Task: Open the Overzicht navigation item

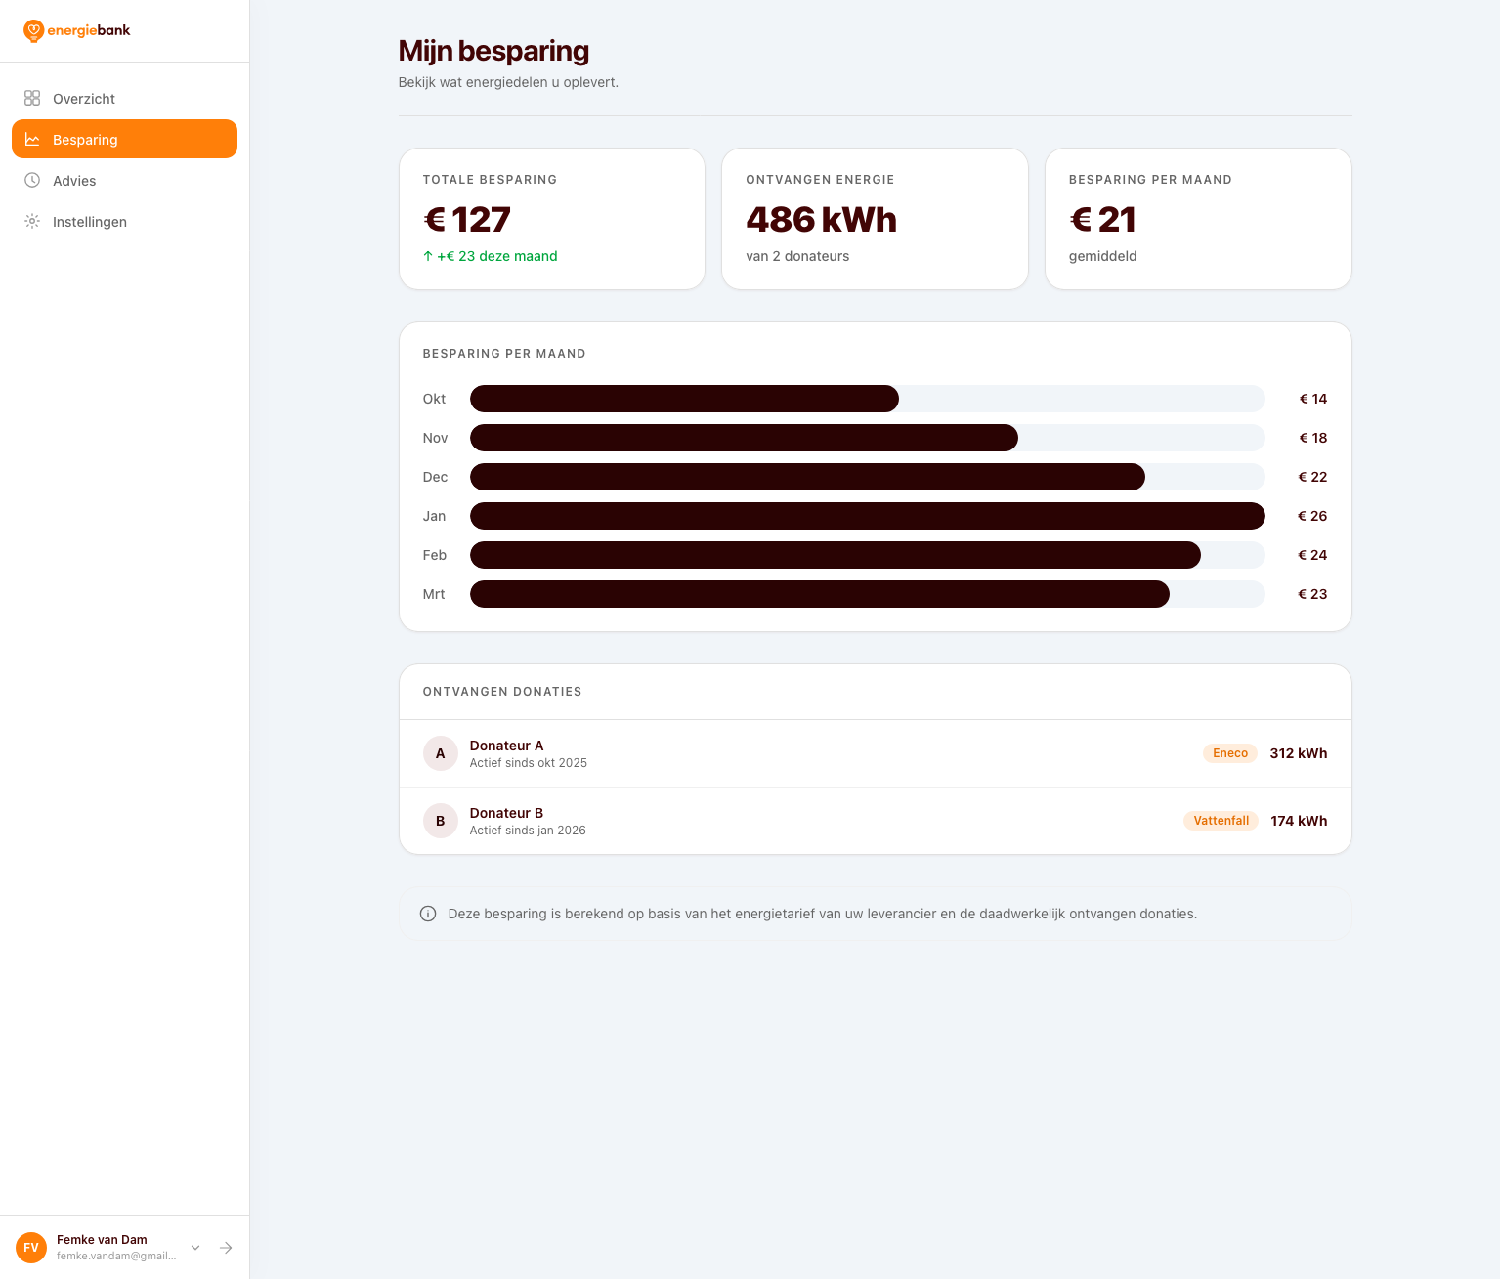Action: pos(84,98)
